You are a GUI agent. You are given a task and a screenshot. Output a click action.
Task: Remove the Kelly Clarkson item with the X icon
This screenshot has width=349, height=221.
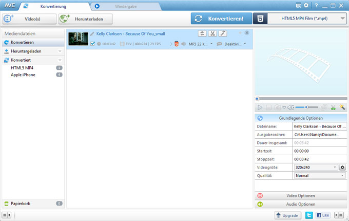click(247, 33)
